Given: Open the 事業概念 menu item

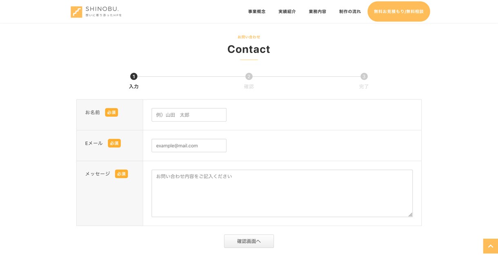Looking at the screenshot, I should click(x=257, y=11).
